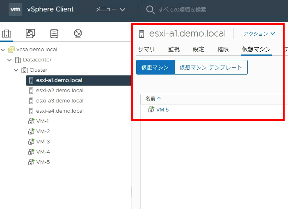
Task: Click the Cluster icon in the tree
Action: [24, 70]
